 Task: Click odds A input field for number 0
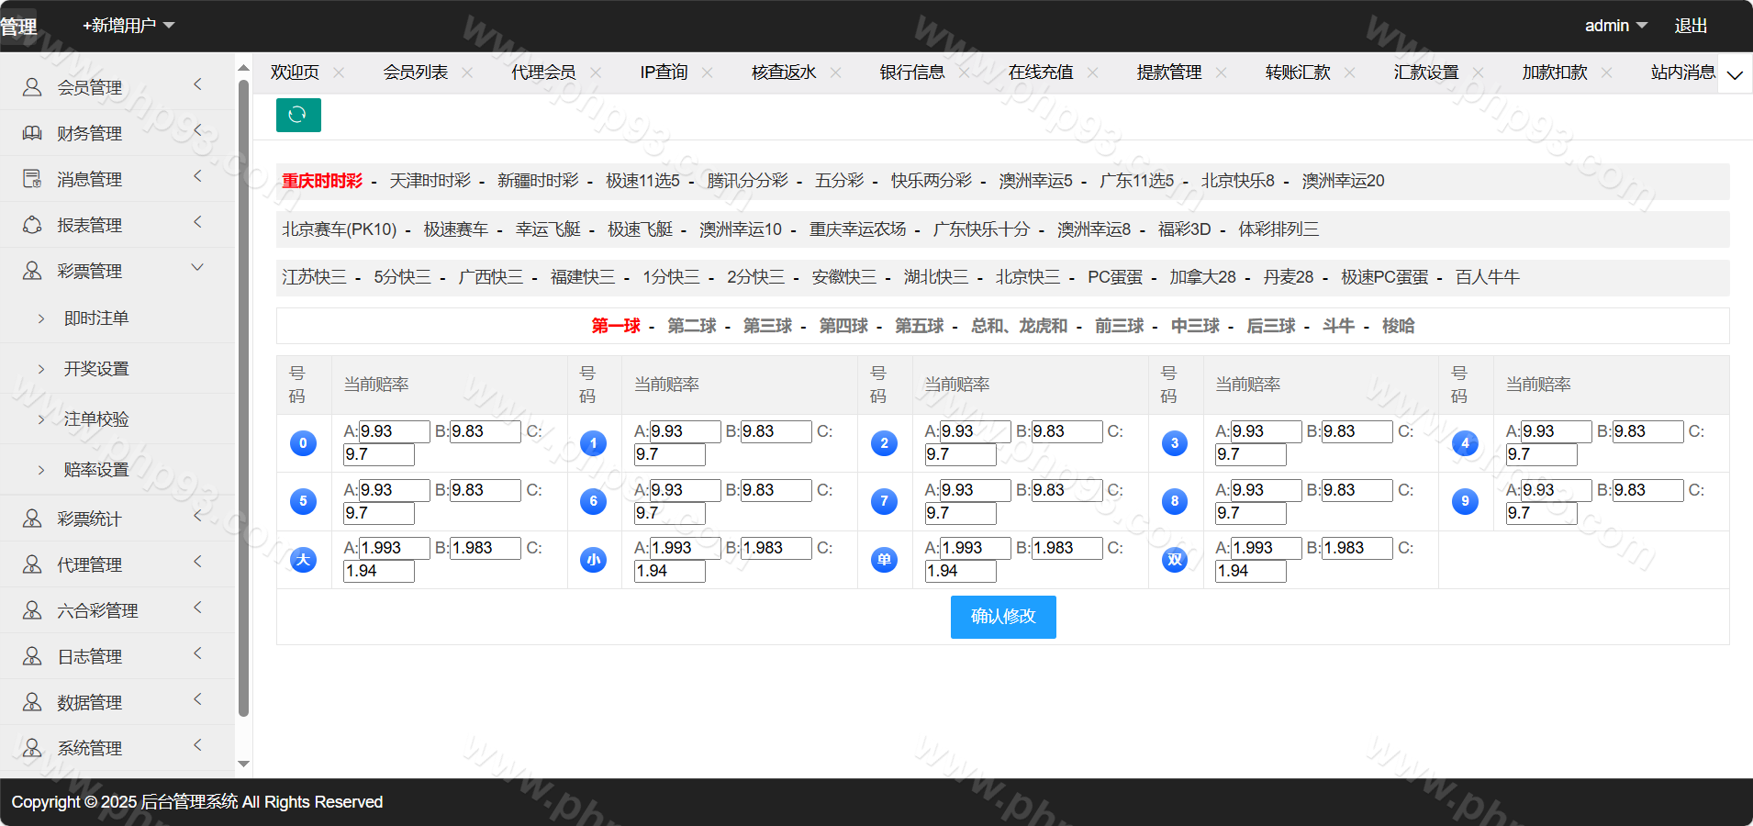point(394,431)
